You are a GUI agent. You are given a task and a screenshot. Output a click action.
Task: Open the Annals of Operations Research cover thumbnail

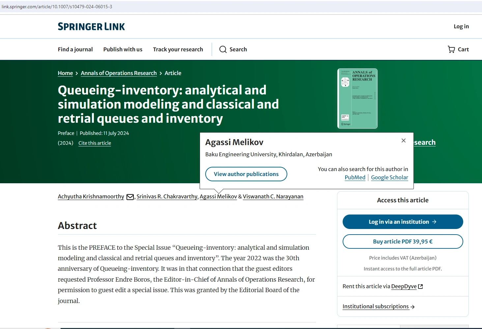click(357, 98)
